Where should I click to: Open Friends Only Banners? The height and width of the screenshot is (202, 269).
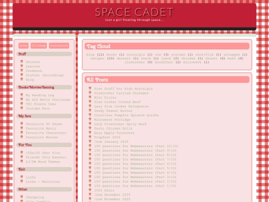point(46,157)
